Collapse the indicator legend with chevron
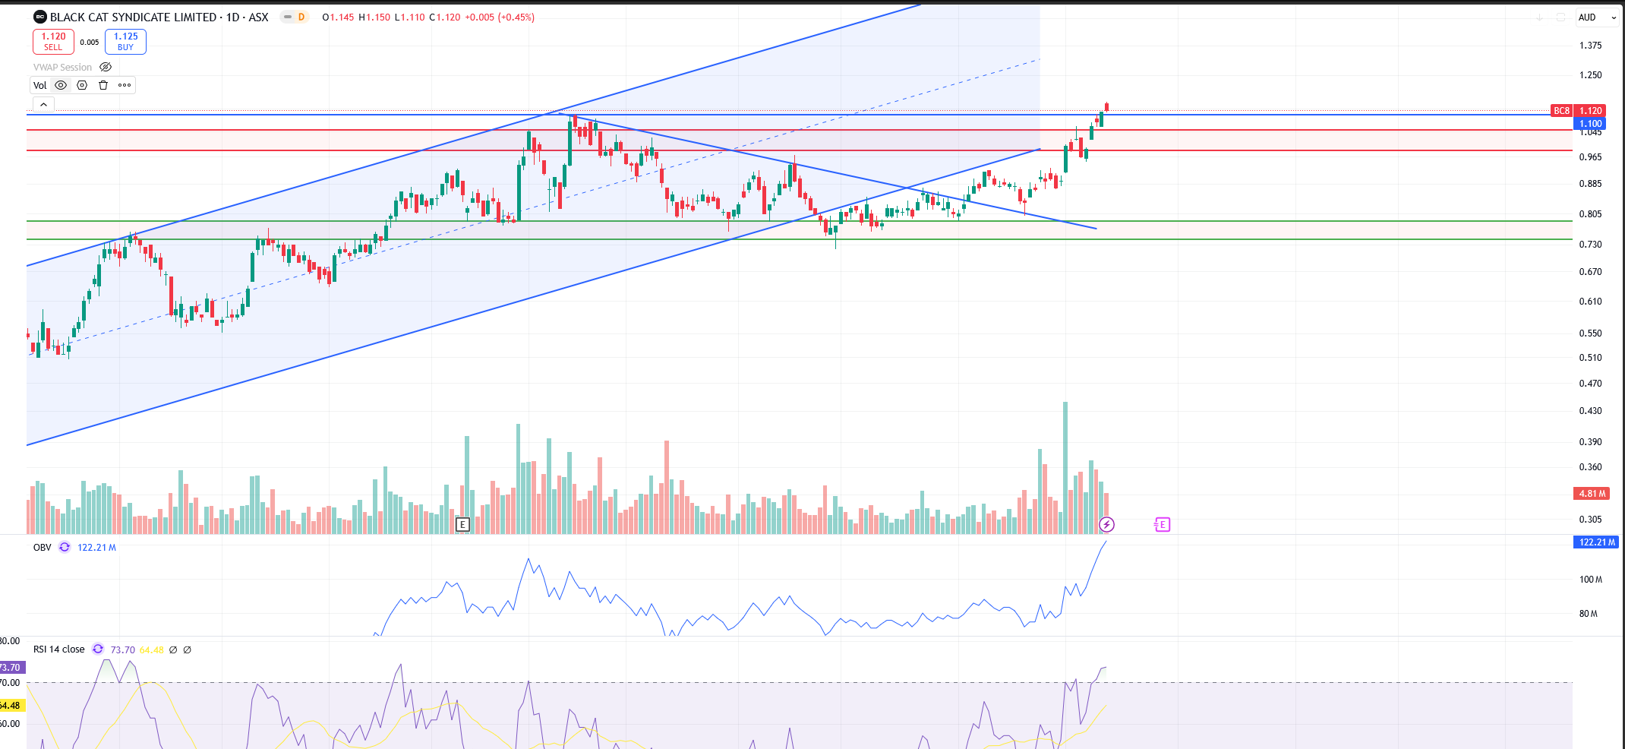 pyautogui.click(x=43, y=105)
